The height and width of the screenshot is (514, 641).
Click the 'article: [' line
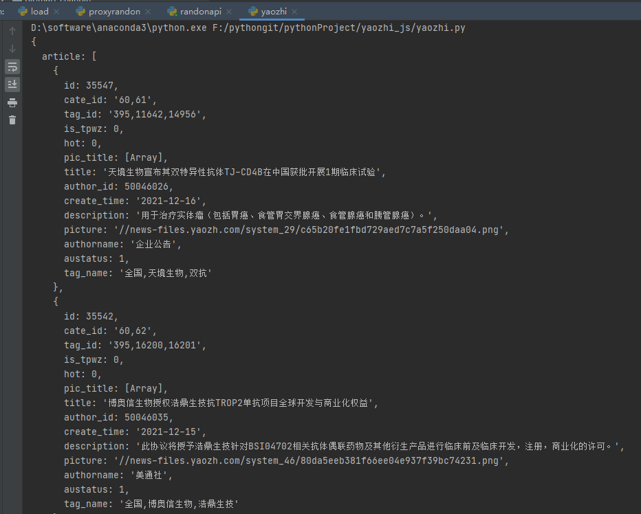point(69,56)
